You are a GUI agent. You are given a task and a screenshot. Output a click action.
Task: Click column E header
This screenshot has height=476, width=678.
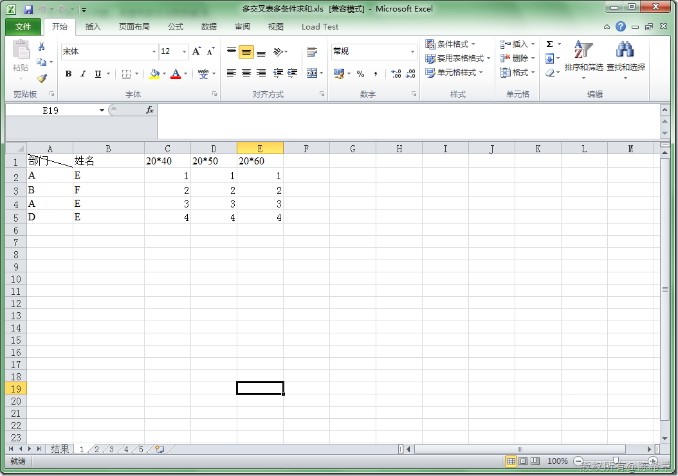(260, 149)
